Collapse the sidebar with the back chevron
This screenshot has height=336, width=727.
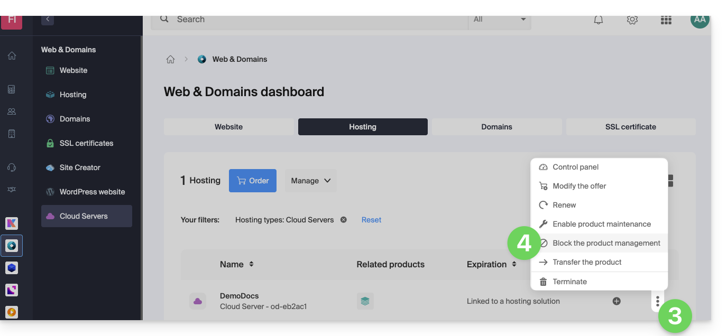48,20
